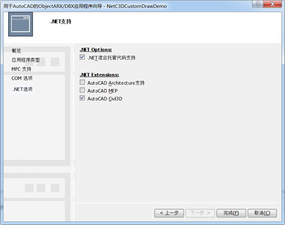Screen dimensions: 285x225
Task: Click the disabled 下一步 button
Action: (x=200, y=213)
